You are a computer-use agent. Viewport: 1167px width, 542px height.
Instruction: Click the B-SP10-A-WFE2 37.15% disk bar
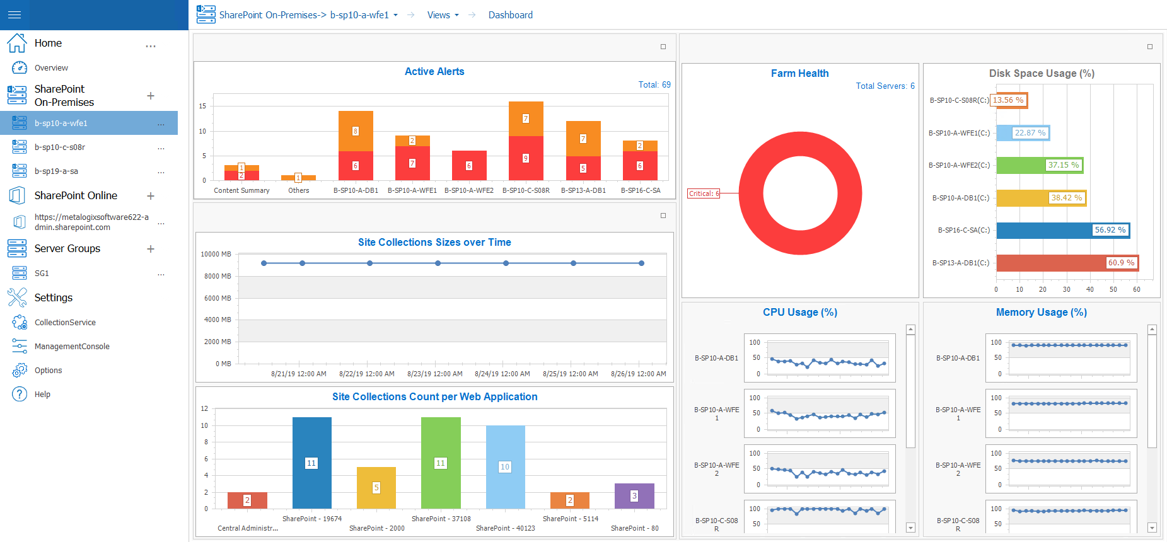click(1040, 165)
